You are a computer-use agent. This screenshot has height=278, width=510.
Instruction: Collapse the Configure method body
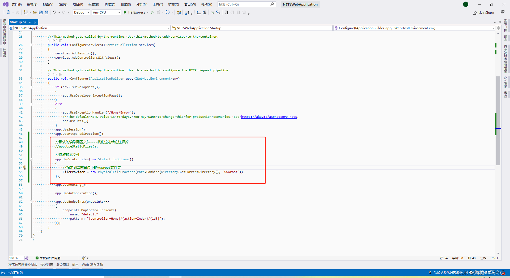point(31,78)
